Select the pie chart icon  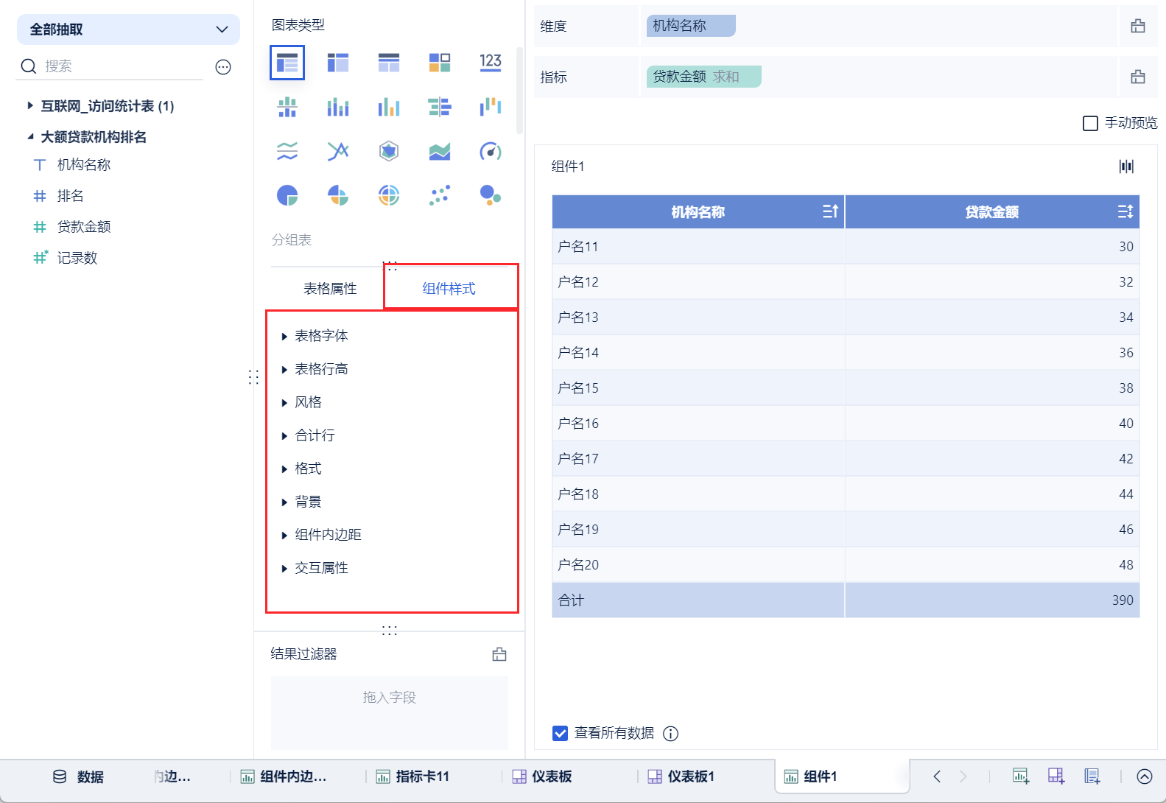coord(287,195)
